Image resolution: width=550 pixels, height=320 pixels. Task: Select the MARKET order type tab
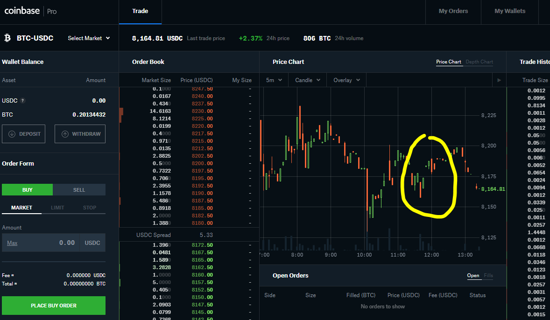pyautogui.click(x=22, y=208)
